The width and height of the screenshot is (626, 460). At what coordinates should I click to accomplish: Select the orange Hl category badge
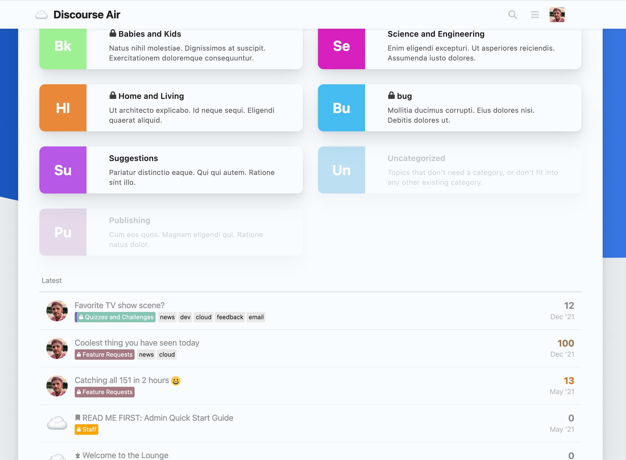(63, 108)
